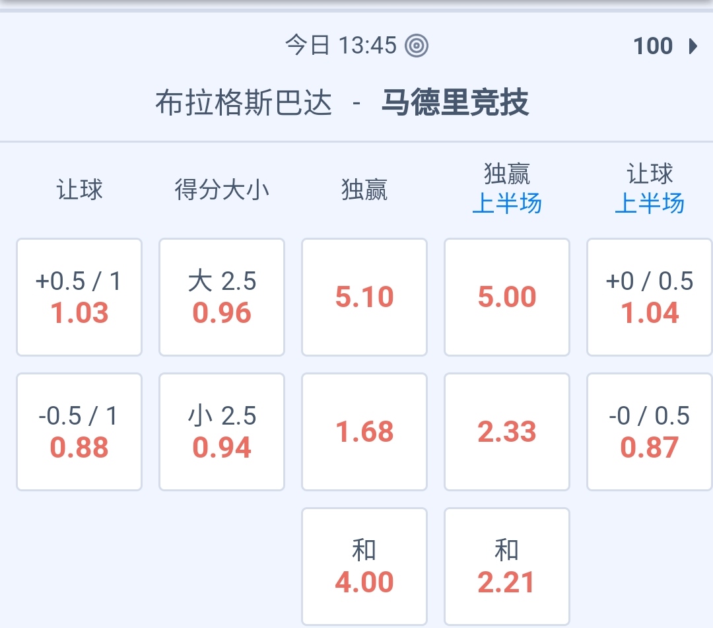This screenshot has width=713, height=628.
Task: Click the 得分大小 column header
Action: (222, 190)
